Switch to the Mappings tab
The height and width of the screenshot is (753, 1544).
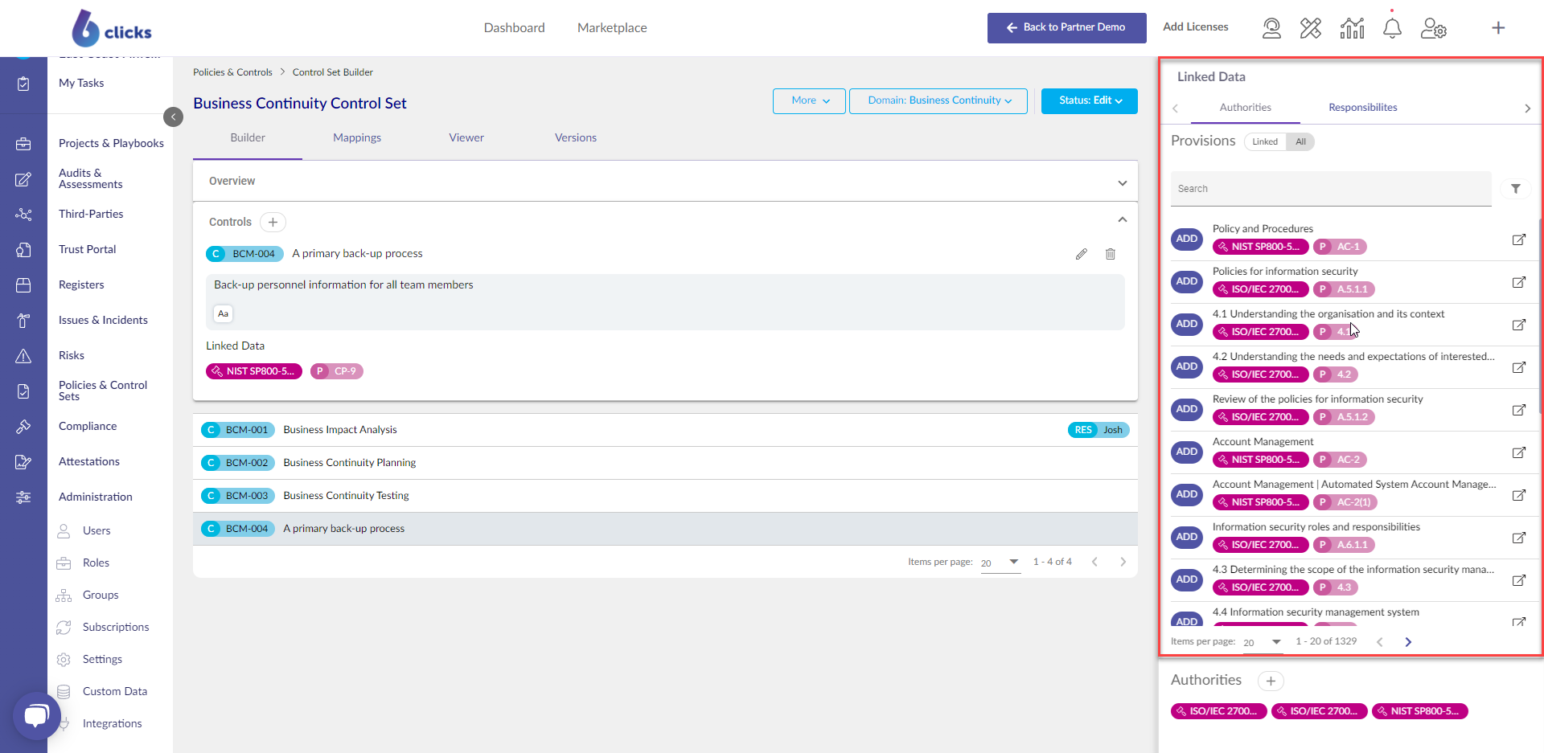pyautogui.click(x=357, y=138)
